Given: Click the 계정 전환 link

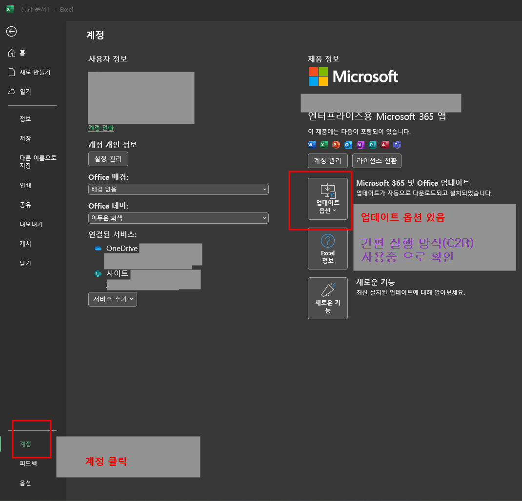Looking at the screenshot, I should (101, 128).
